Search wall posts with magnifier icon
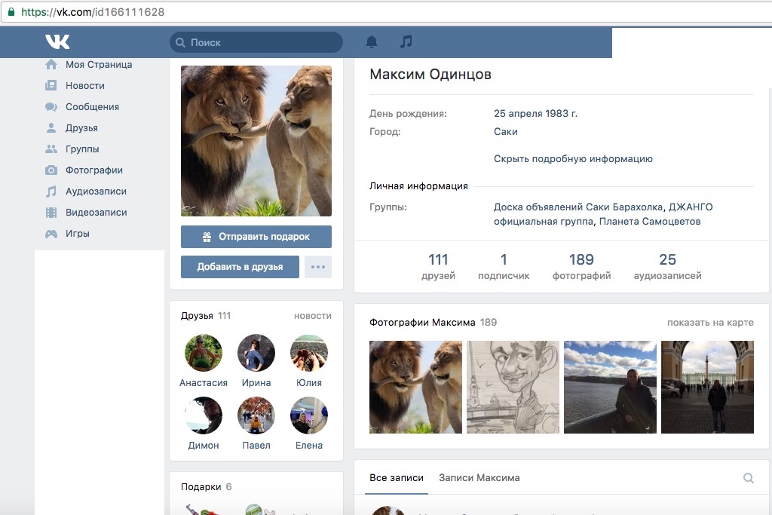The width and height of the screenshot is (772, 515). [x=748, y=478]
